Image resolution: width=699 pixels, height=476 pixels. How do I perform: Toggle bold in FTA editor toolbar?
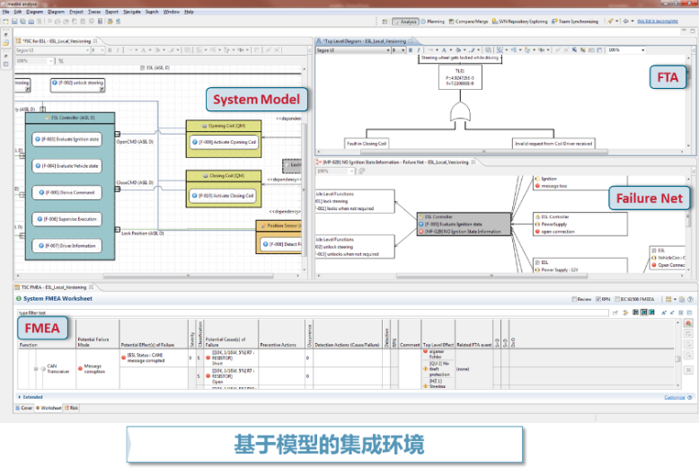[x=411, y=50]
